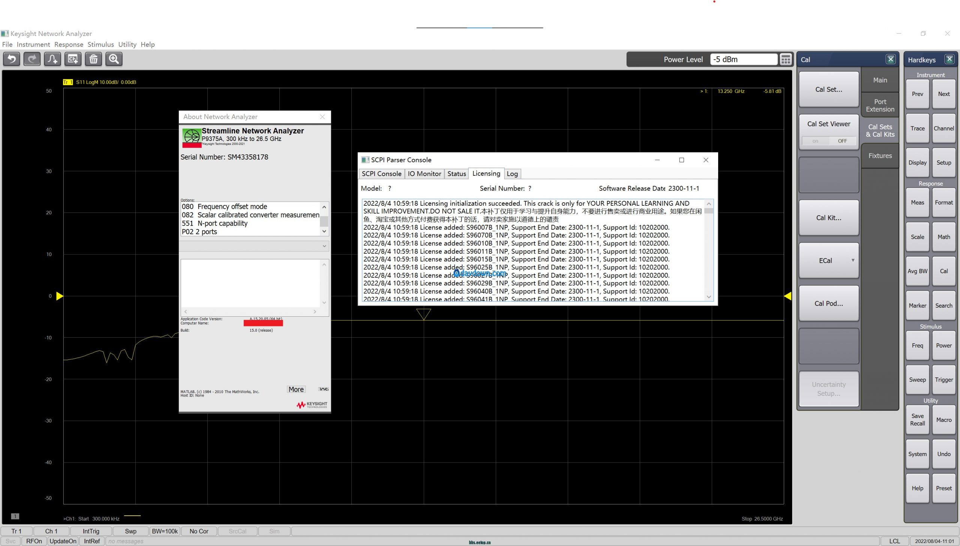960x546 pixels.
Task: Switch to the SCPI Console tab
Action: [381, 174]
